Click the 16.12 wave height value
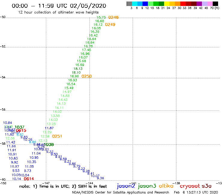This screenshot has height=195, width=222. (x=98, y=25)
